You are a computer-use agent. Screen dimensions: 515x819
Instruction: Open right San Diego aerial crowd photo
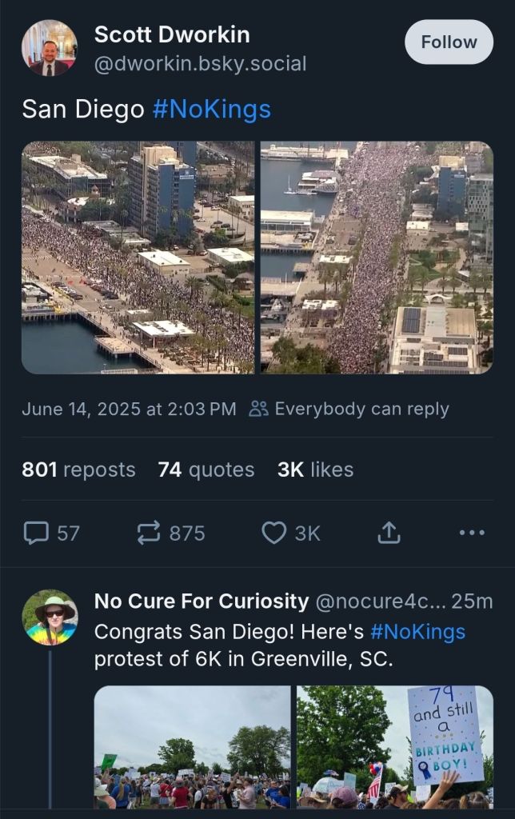(x=377, y=258)
